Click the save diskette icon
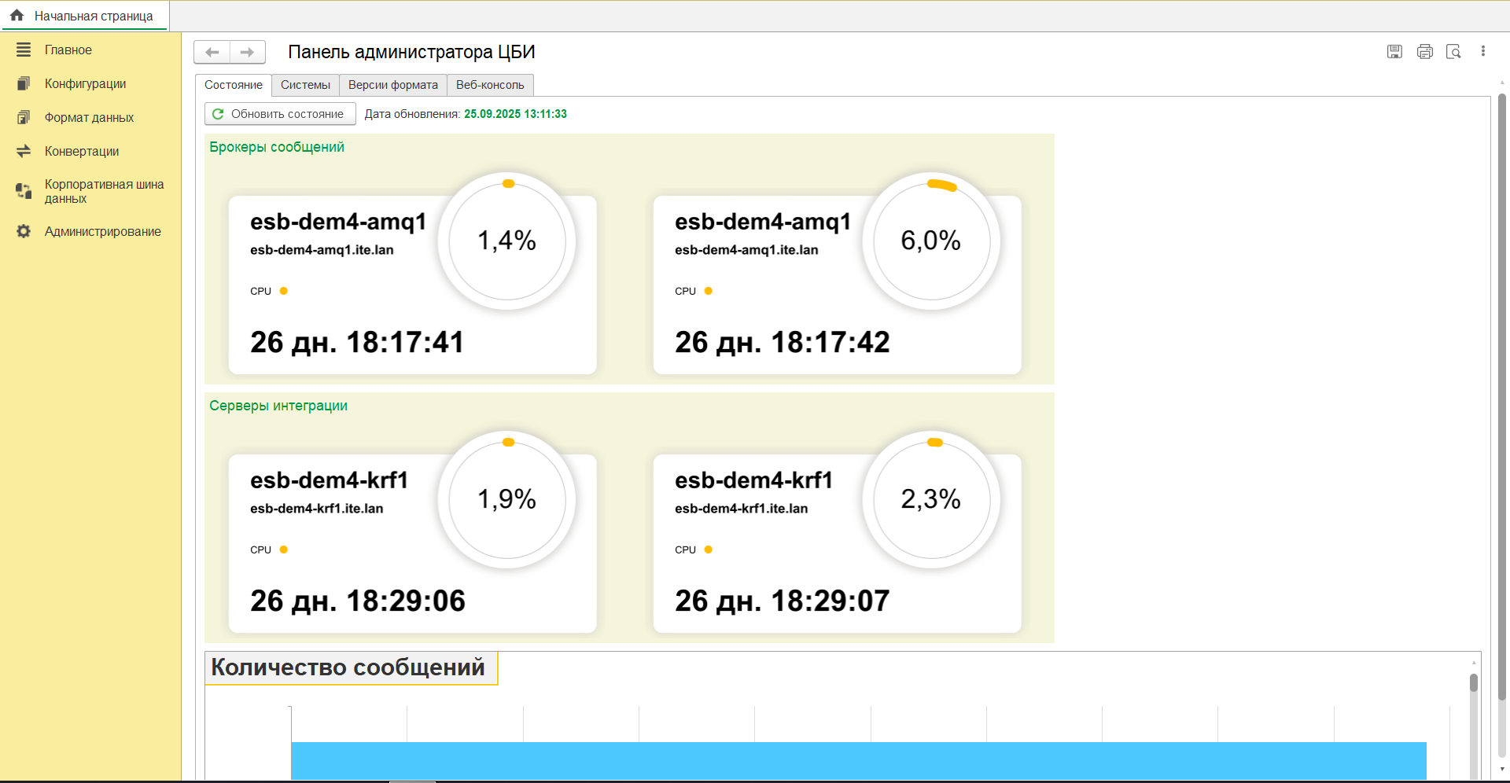1510x783 pixels. click(1394, 51)
